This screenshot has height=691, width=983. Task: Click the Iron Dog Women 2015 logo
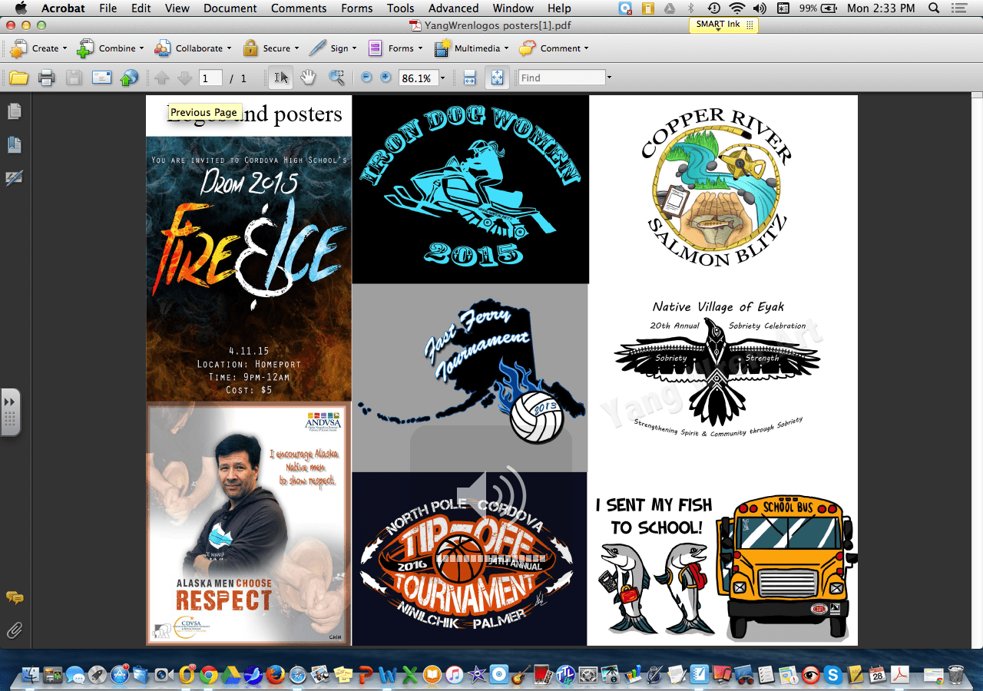[470, 189]
